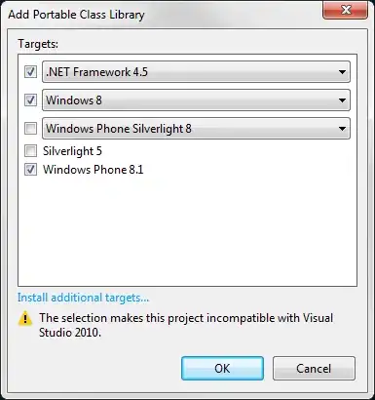The width and height of the screenshot is (375, 400).
Task: Close the Add Portable Class Library window
Action: 346,10
